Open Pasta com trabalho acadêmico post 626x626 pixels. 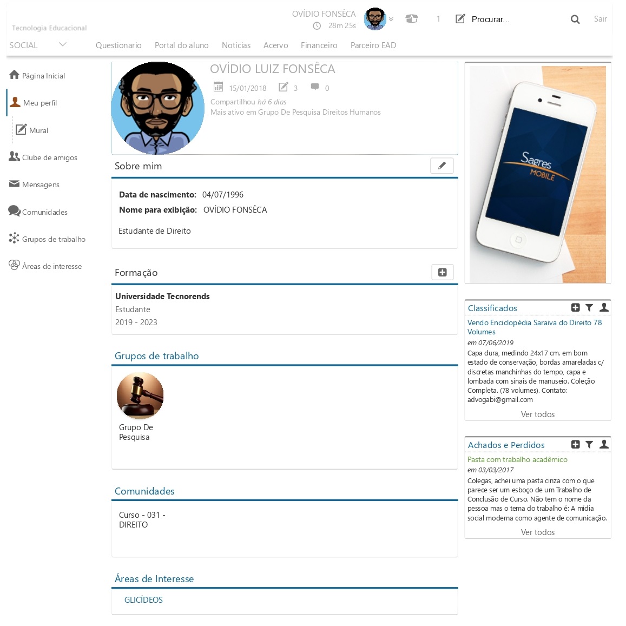pos(517,459)
